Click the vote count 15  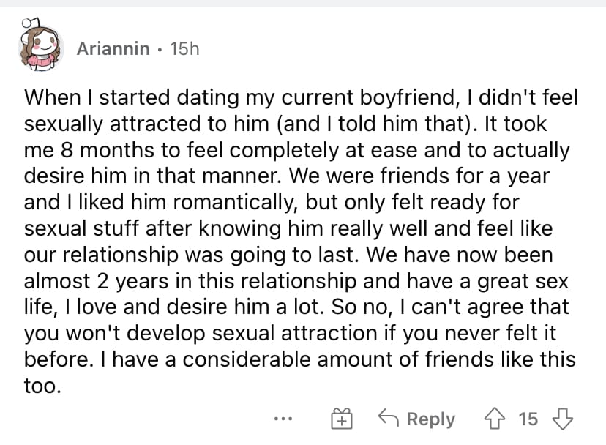click(x=528, y=419)
